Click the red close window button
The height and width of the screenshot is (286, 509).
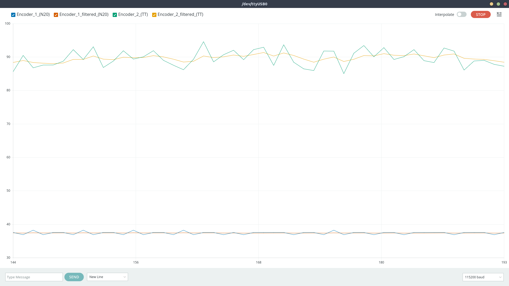tap(505, 4)
